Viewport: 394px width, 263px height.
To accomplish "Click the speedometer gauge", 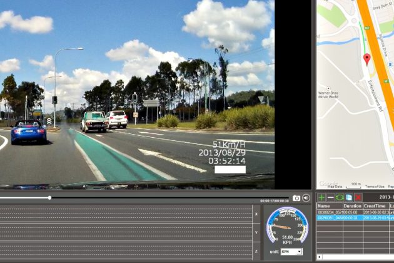I will (287, 226).
